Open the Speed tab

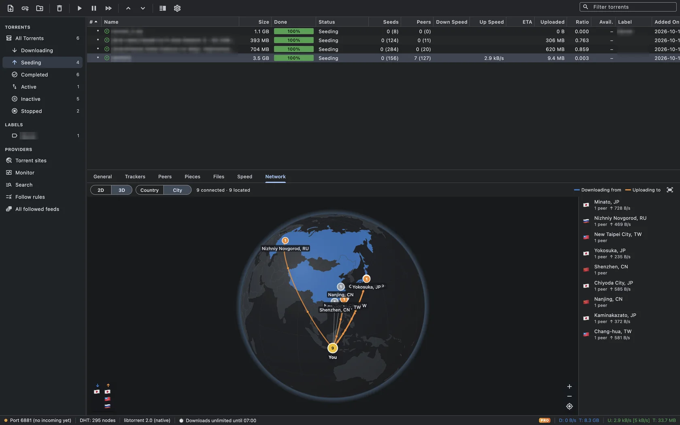coord(244,176)
